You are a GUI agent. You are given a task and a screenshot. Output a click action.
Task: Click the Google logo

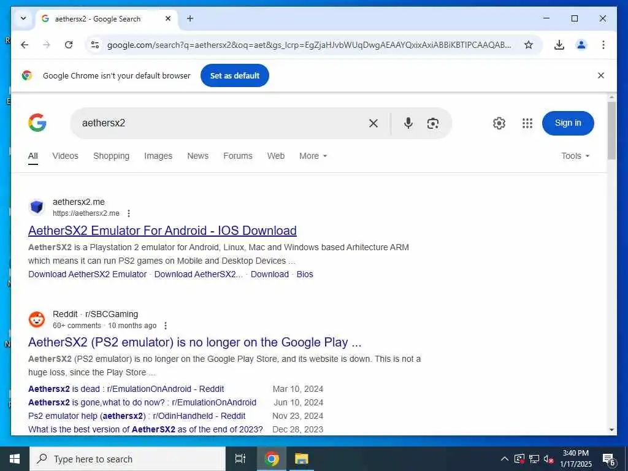click(37, 123)
